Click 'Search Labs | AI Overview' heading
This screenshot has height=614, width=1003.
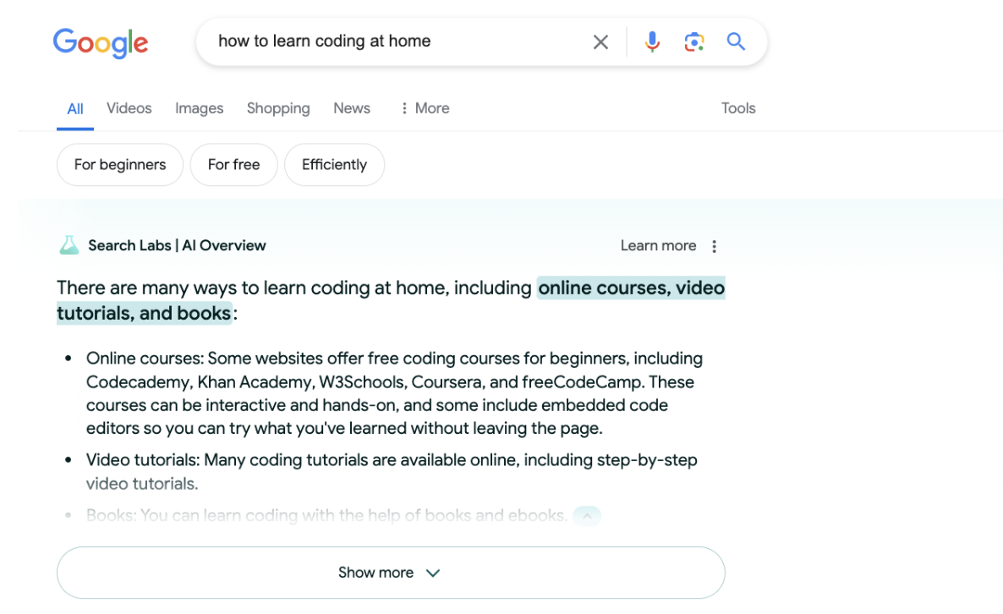click(178, 245)
